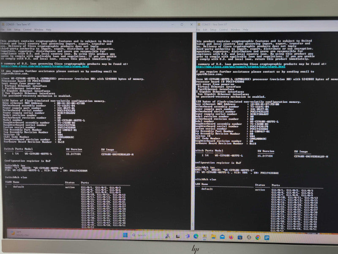Click 'default' VLAN name in COM21 window

tap(207, 189)
